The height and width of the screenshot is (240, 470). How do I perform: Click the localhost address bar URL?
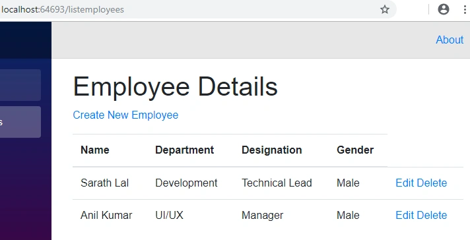tap(62, 10)
